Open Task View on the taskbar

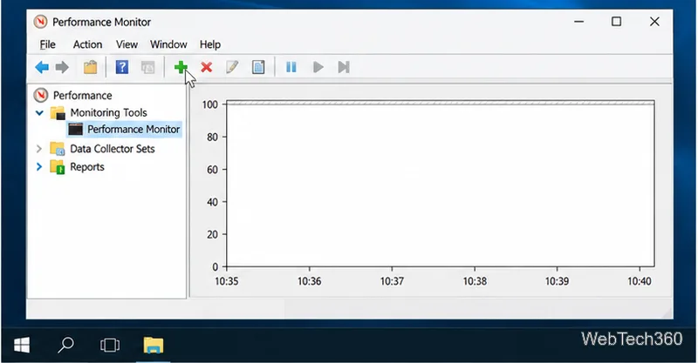click(x=110, y=346)
